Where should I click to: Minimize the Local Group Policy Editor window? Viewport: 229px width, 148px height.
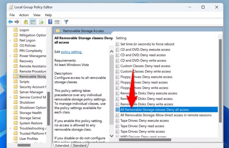pos(190,7)
